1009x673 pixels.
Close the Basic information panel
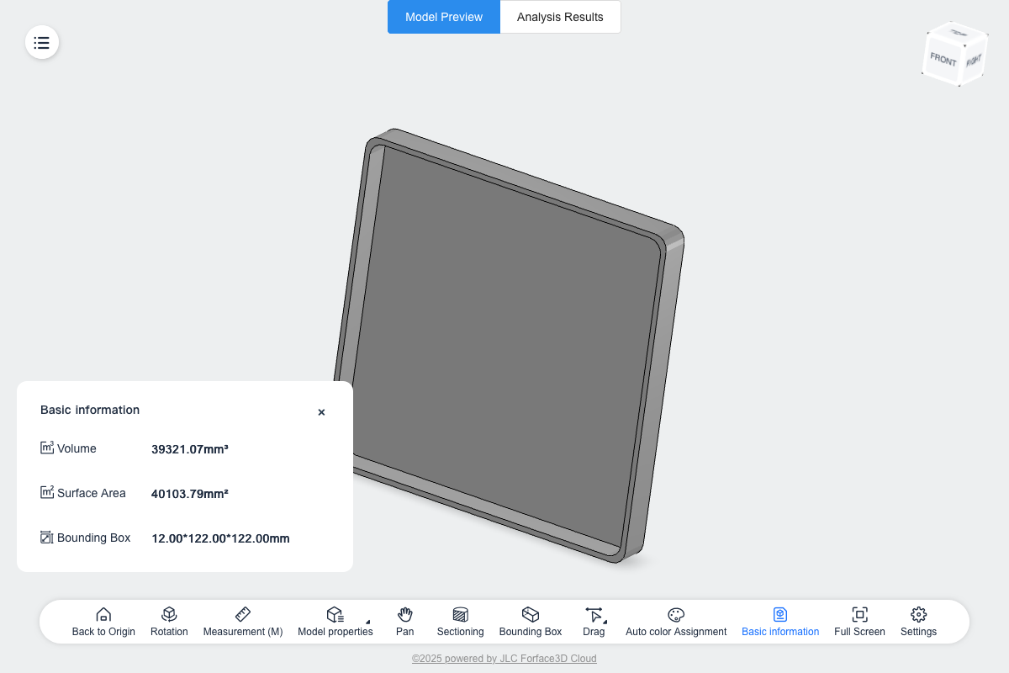click(x=321, y=412)
